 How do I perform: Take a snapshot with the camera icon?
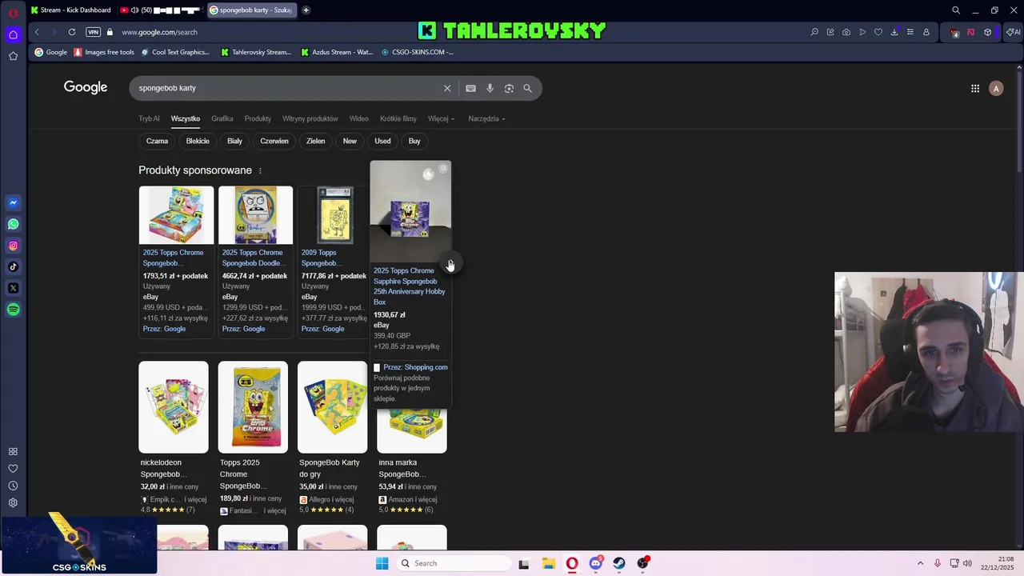(846, 32)
